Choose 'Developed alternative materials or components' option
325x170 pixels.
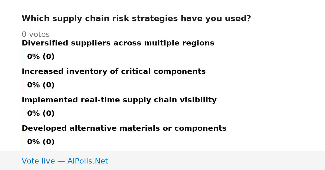[124, 129]
